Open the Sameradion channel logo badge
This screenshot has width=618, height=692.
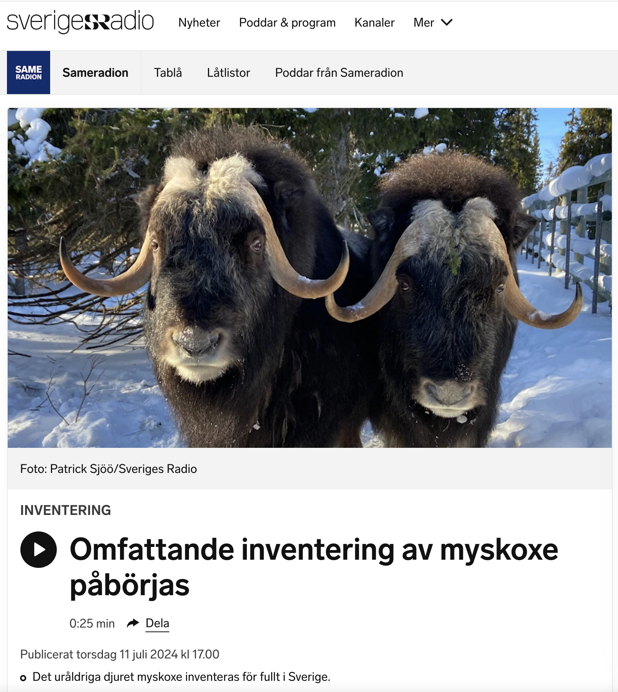coord(29,73)
